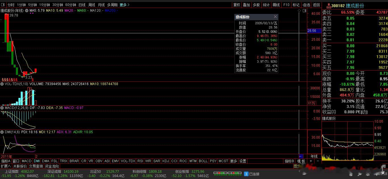Image resolution: width=388 pixels, height=179 pixels.
Task: Select the 1分钟 period
Action: [x=21, y=5]
